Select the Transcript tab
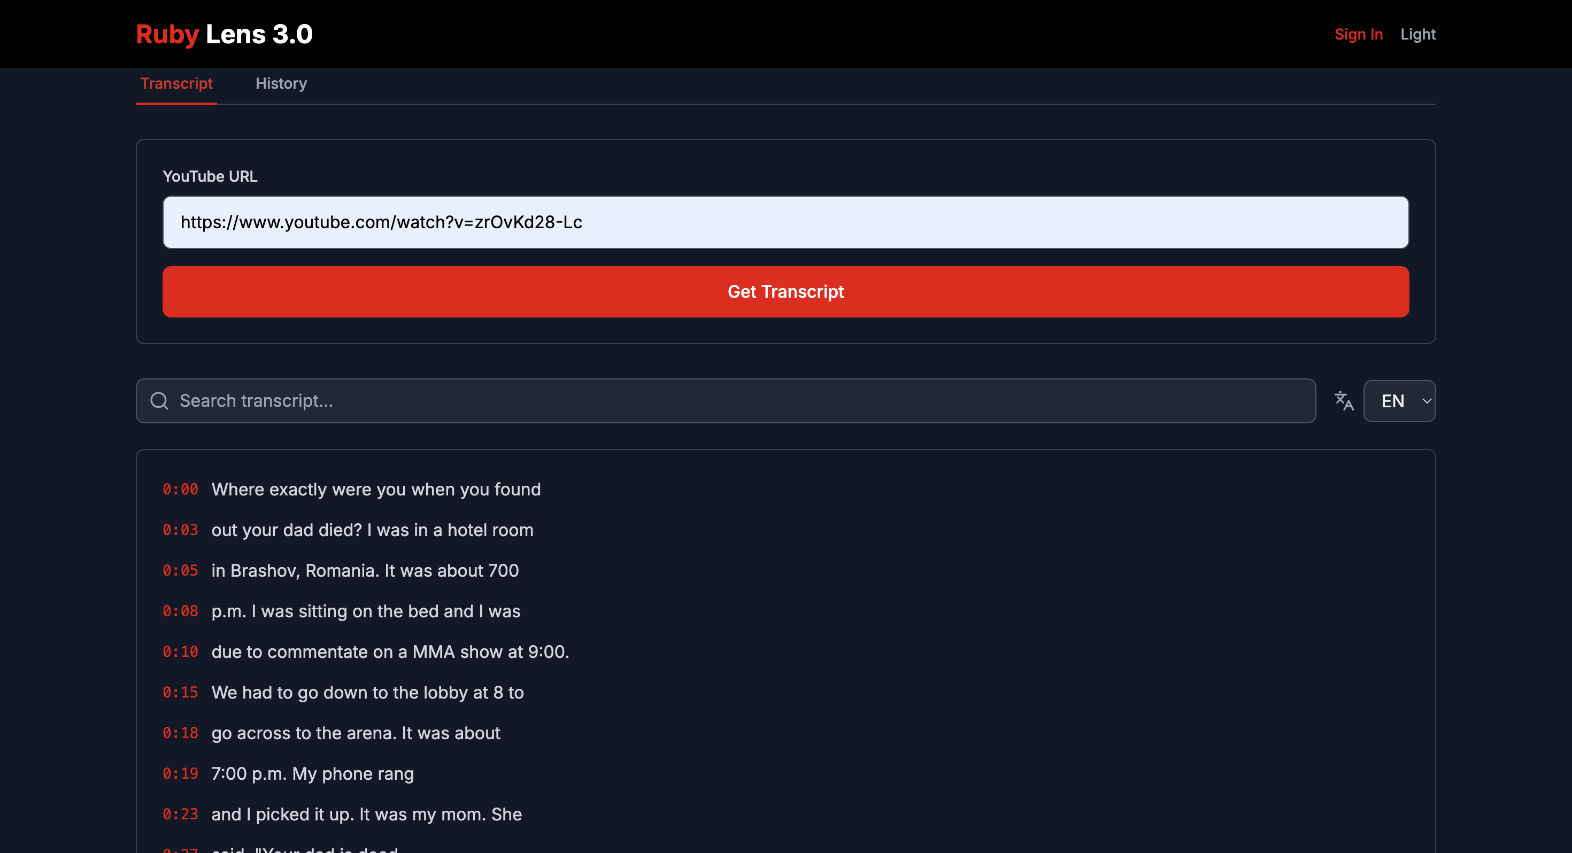This screenshot has width=1572, height=853. pyautogui.click(x=176, y=83)
